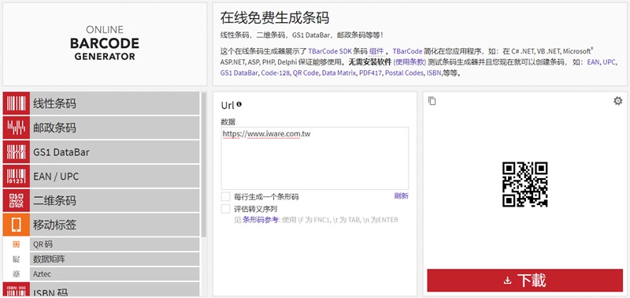The image size is (630, 298).
Task: Open the Data Matrix link
Action: pyautogui.click(x=339, y=73)
